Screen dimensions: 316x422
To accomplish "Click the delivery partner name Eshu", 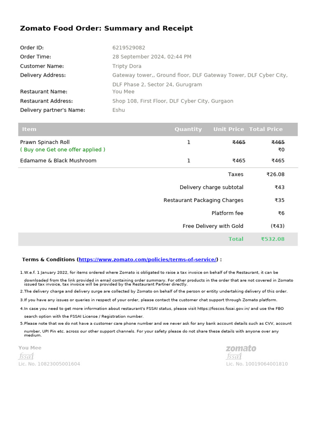I will tap(118, 110).
